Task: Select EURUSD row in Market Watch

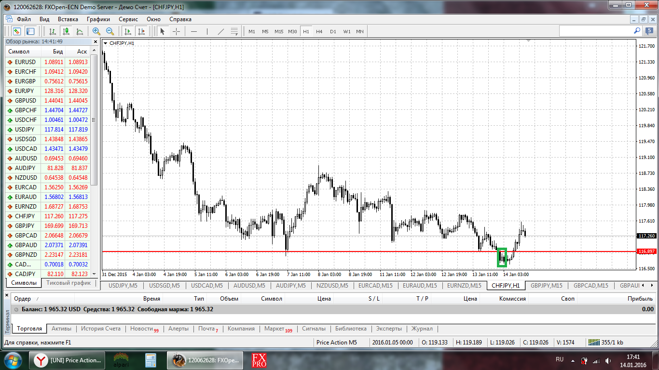Action: [x=47, y=62]
